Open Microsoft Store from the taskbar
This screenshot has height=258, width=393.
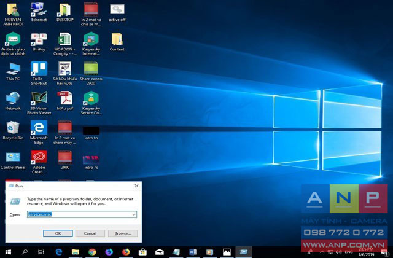pos(142,252)
